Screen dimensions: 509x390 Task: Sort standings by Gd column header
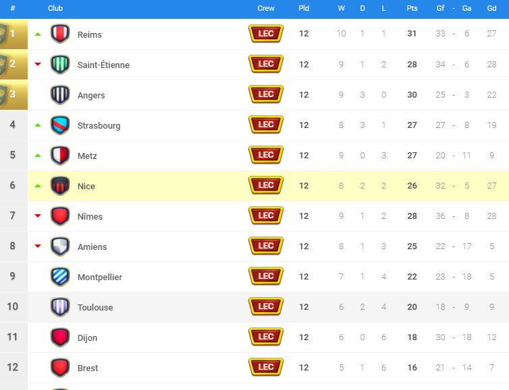[x=491, y=8]
